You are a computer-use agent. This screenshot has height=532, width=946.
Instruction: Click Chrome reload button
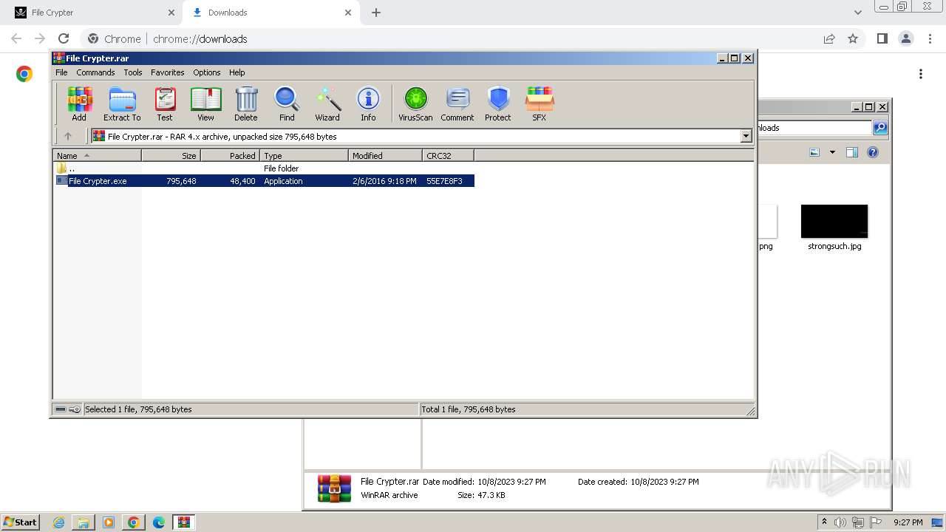(x=64, y=38)
